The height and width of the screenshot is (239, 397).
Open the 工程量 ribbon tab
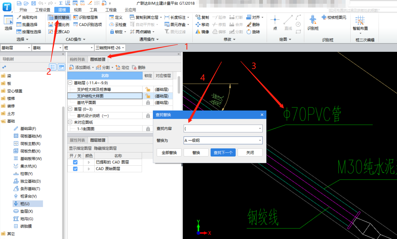coord(111,10)
